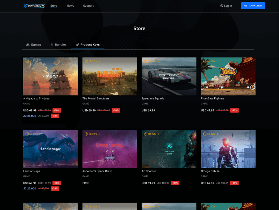Click the Light Fantastic logo
This screenshot has height=210, width=279.
[34, 6]
